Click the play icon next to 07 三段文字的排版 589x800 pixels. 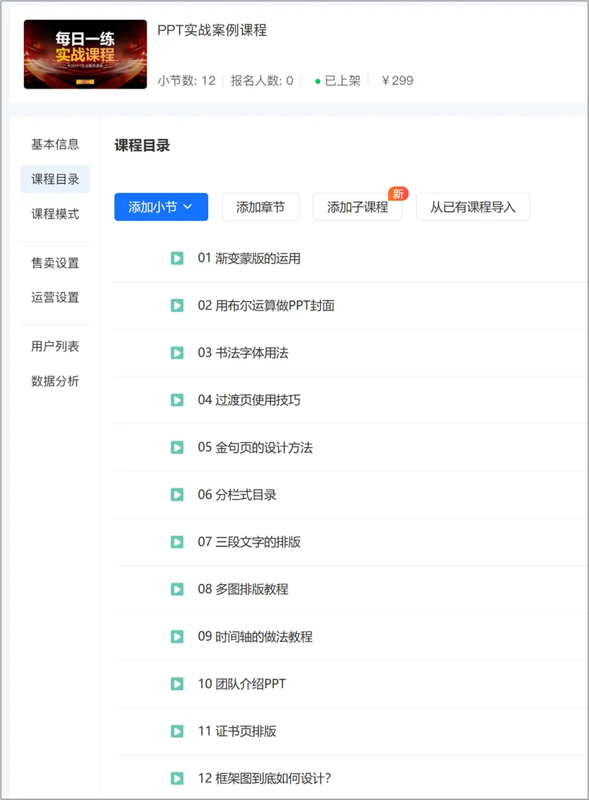pyautogui.click(x=177, y=542)
